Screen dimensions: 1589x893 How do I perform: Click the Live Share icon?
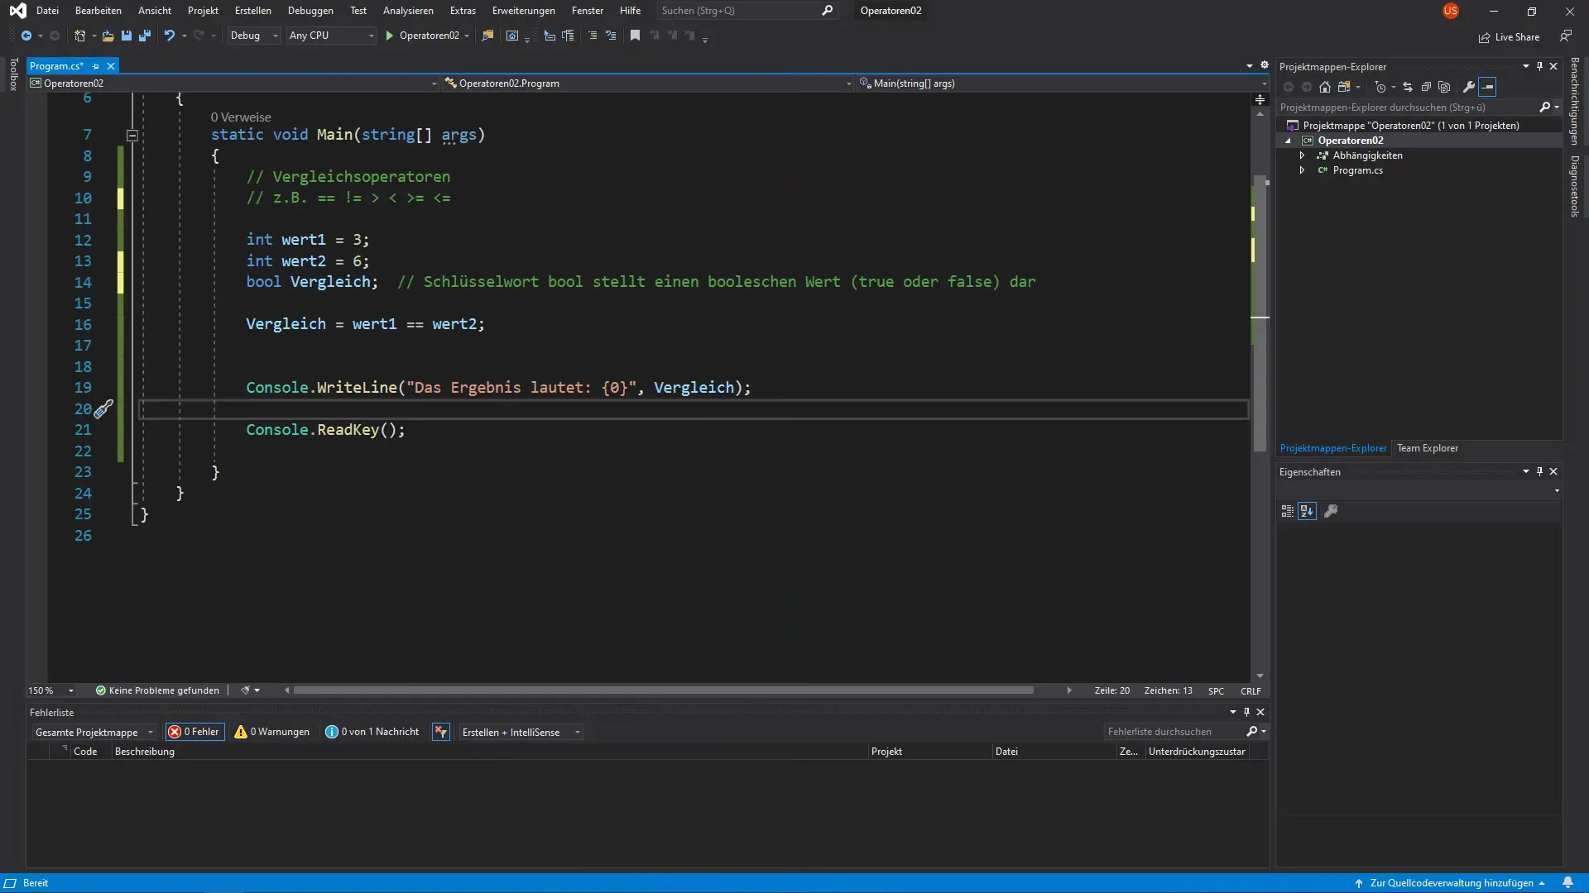1485,37
